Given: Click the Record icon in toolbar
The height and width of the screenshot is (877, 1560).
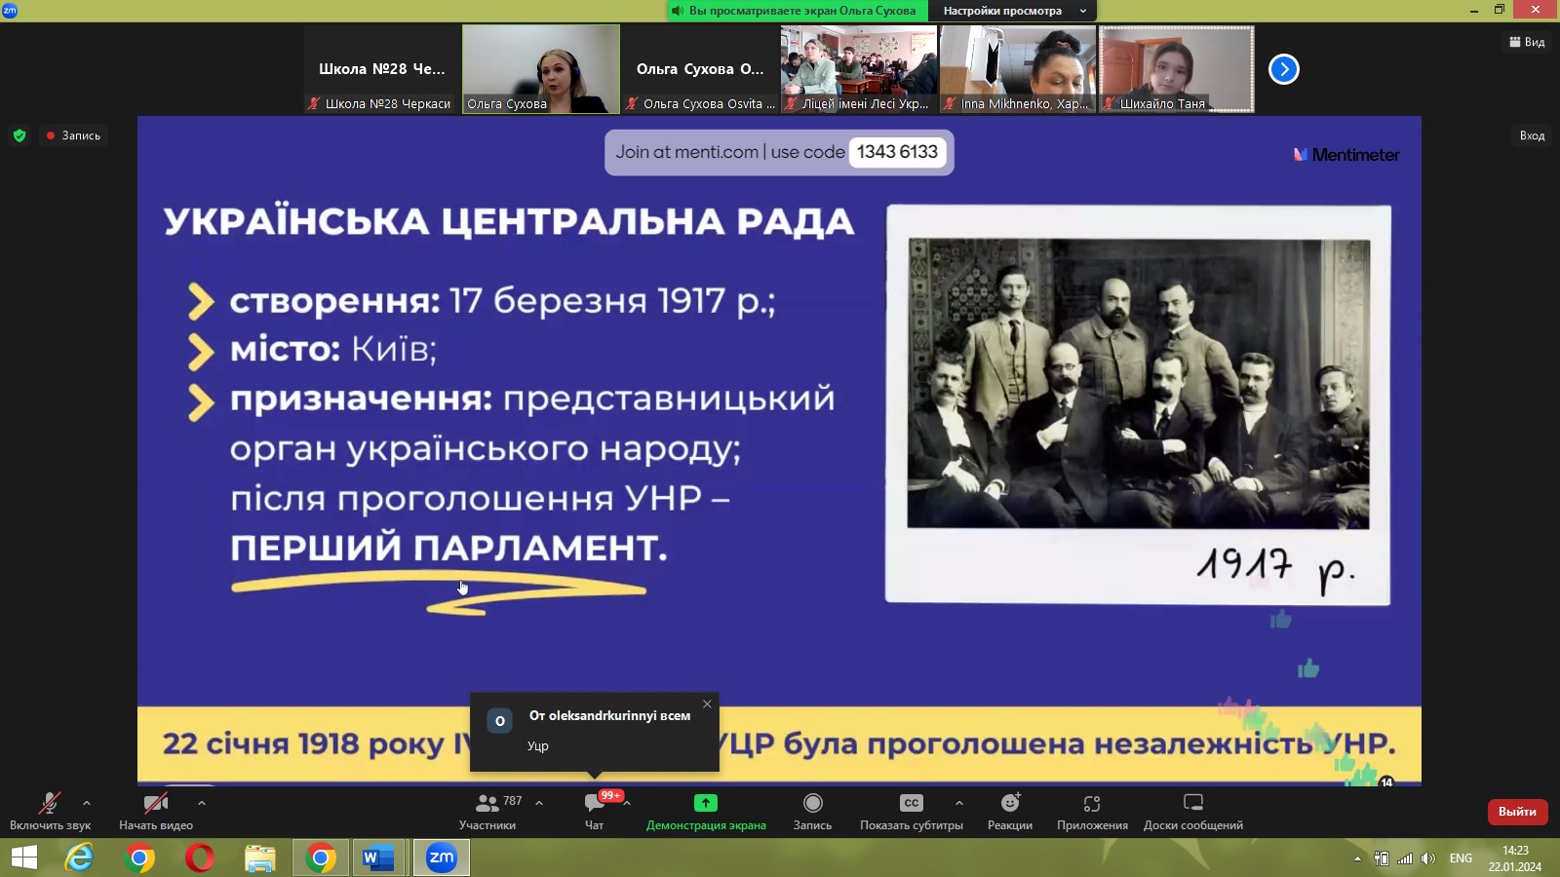Looking at the screenshot, I should coord(812,803).
